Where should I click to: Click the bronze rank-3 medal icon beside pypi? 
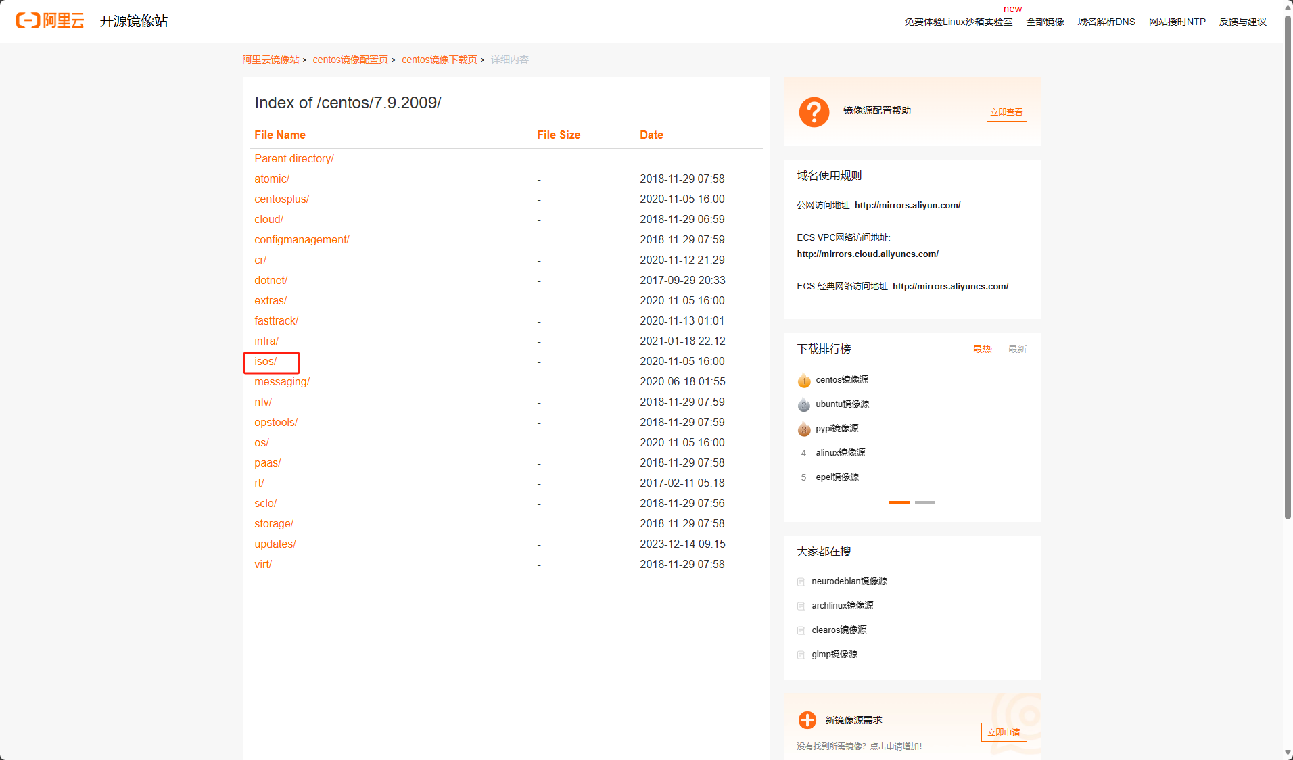(x=804, y=429)
